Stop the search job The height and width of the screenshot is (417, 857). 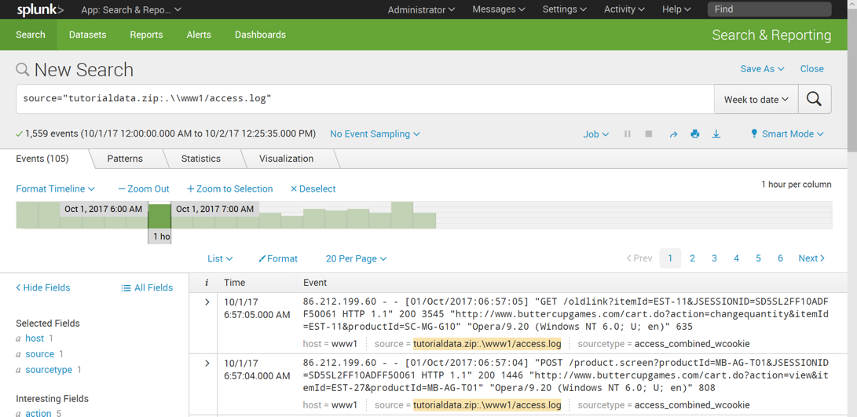click(649, 134)
